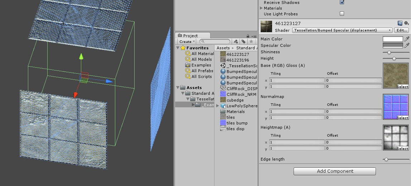Enable the Use Light Probes checkbox
The height and width of the screenshot is (186, 411).
click(x=342, y=14)
